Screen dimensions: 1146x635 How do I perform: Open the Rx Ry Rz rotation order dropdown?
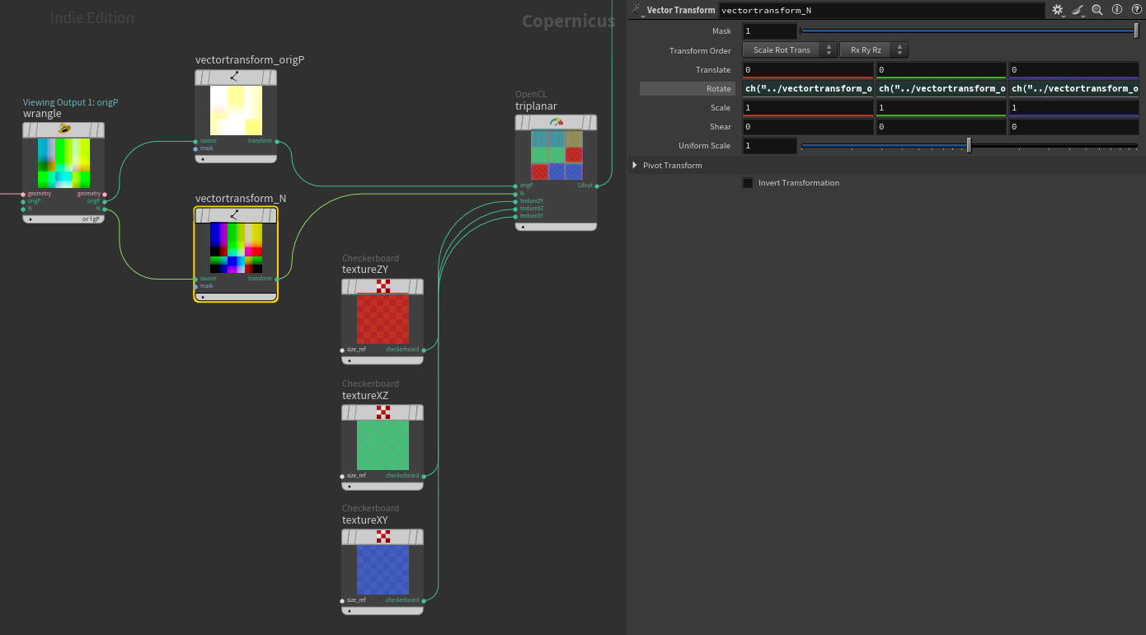[873, 50]
